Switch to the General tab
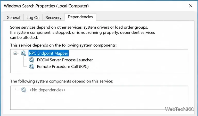The height and width of the screenshot is (116, 198). point(13,18)
